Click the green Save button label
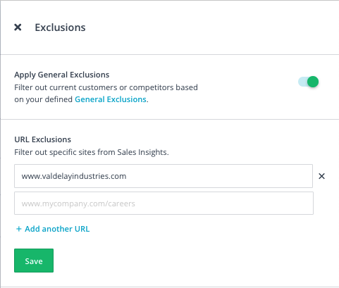This screenshot has width=339, height=288. click(34, 261)
